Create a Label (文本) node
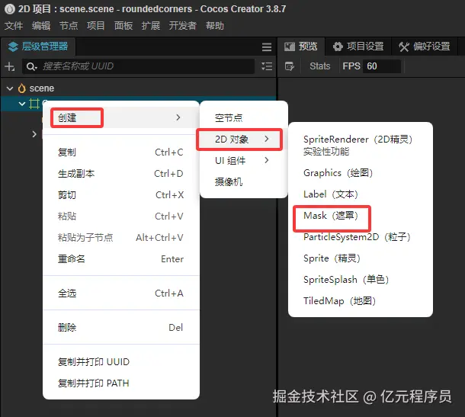 click(361, 194)
